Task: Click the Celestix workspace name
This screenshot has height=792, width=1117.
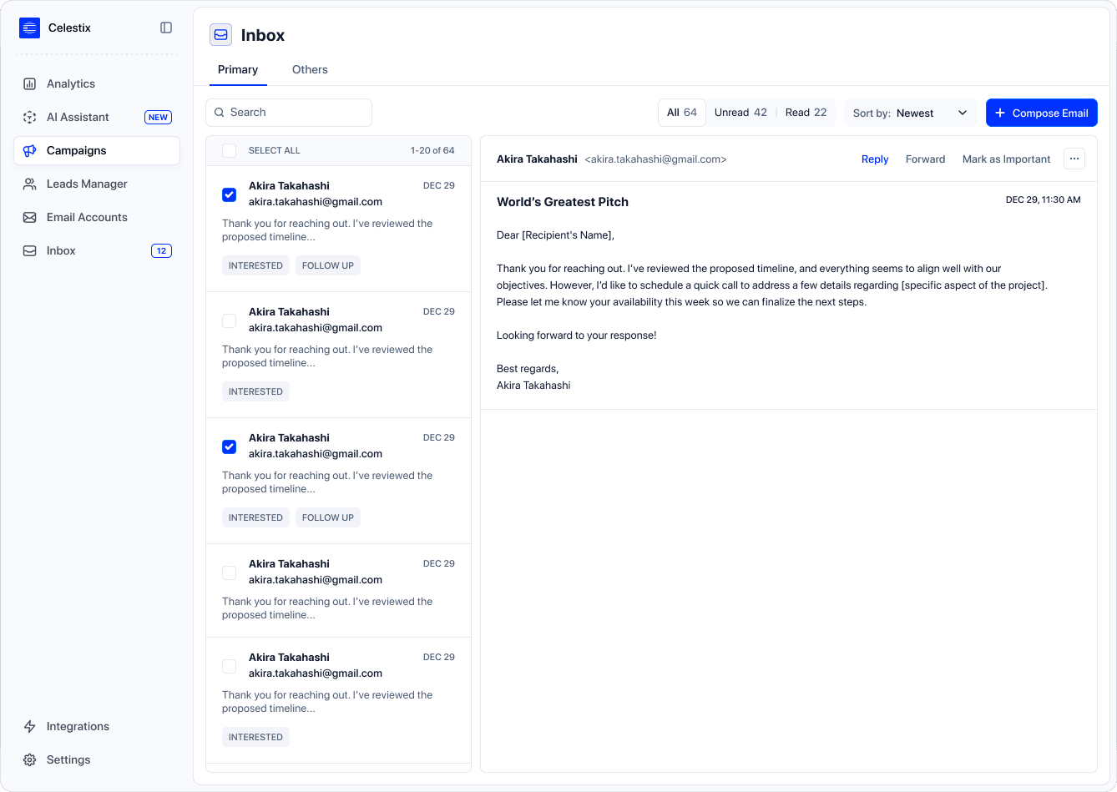Action: coord(69,28)
